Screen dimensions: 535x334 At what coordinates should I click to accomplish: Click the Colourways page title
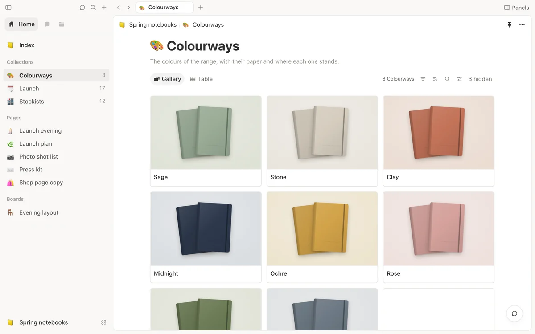pos(203,46)
